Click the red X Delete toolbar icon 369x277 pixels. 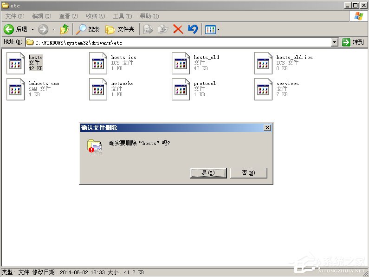[178, 29]
